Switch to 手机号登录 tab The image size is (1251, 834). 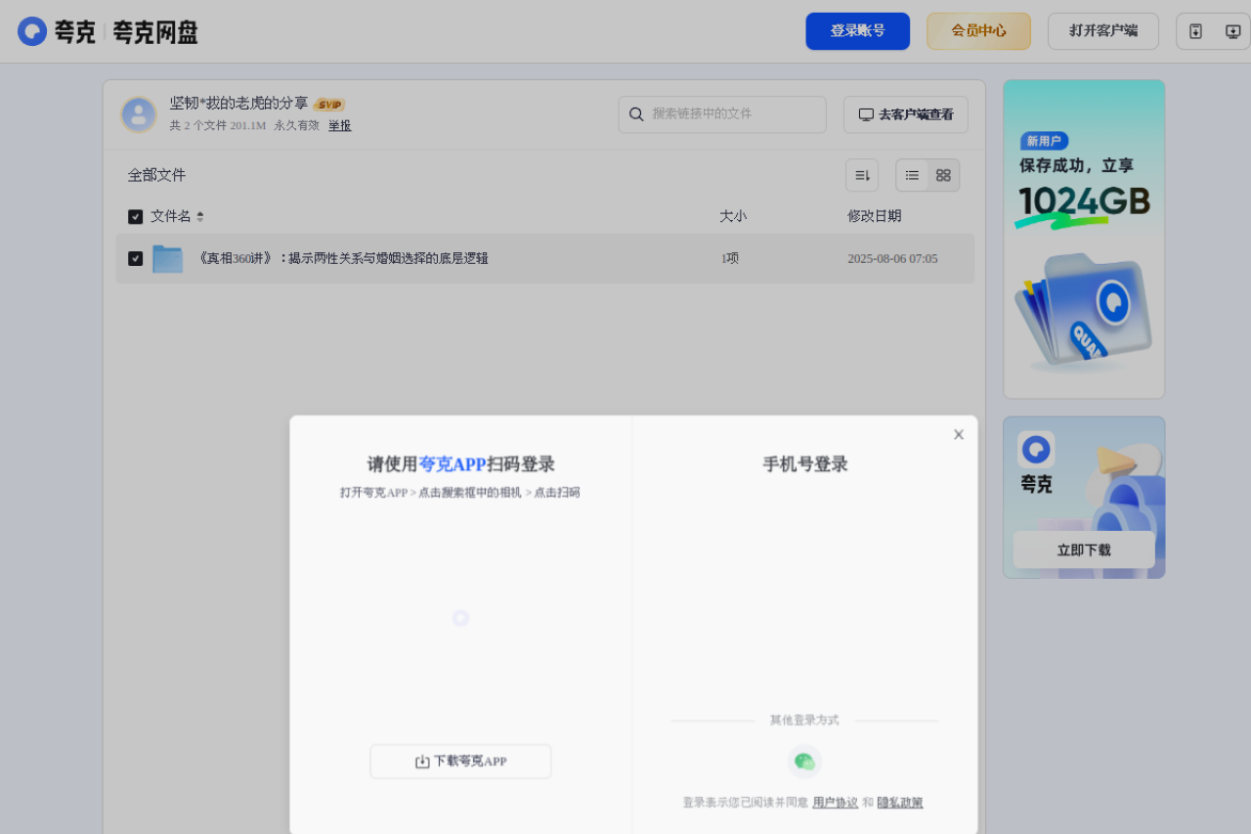coord(803,463)
